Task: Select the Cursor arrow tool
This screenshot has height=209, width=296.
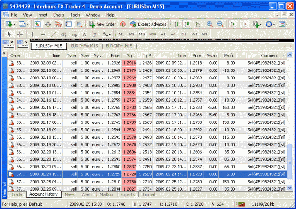Action: [x=9, y=35]
